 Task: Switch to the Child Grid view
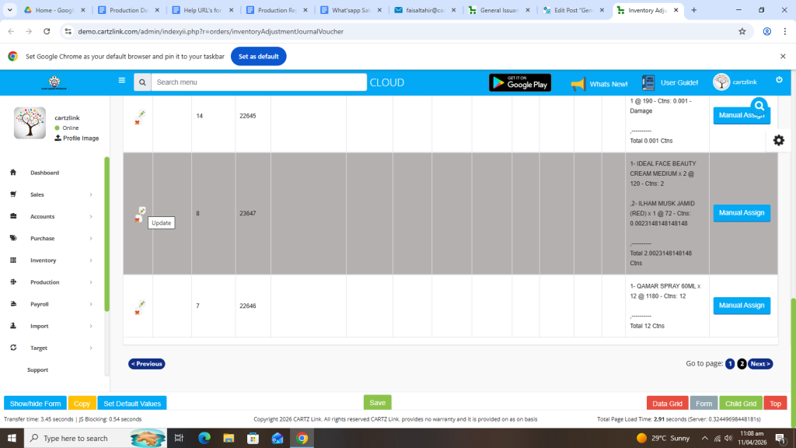(741, 404)
